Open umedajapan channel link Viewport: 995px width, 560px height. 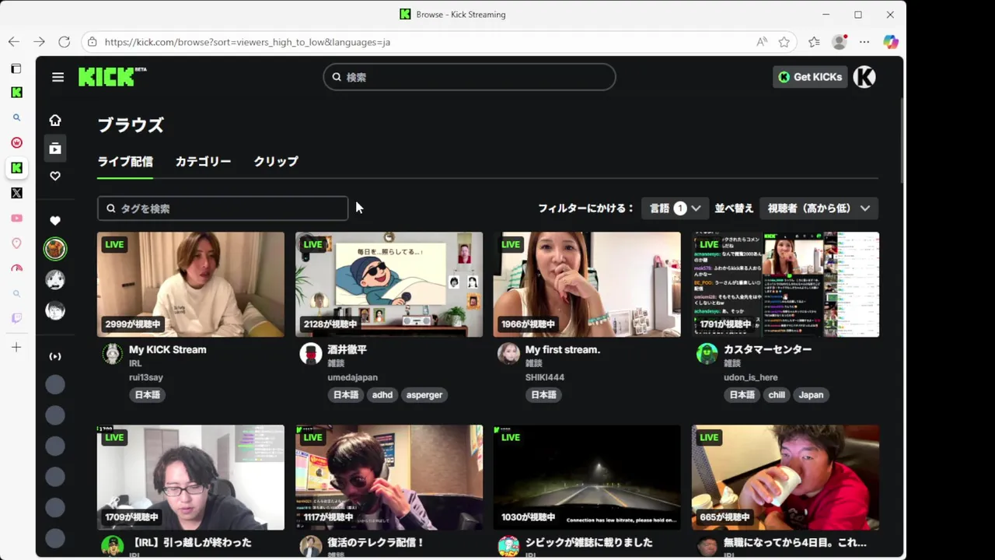pyautogui.click(x=352, y=377)
